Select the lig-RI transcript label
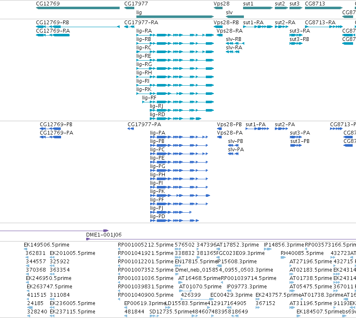 coord(143,81)
